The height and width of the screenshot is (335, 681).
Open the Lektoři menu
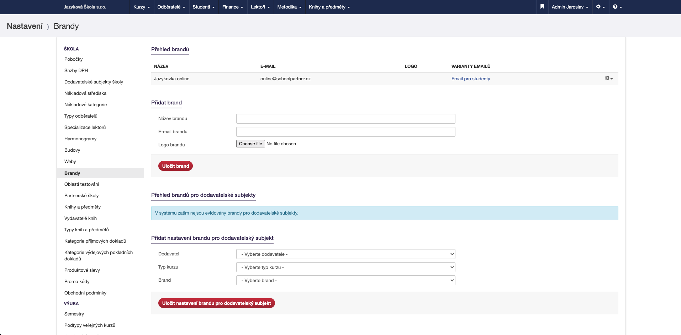point(260,7)
